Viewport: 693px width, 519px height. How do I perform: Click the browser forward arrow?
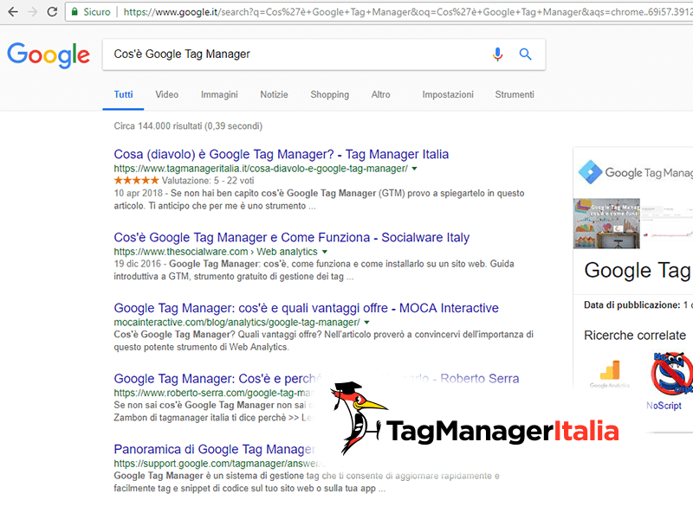tap(32, 12)
